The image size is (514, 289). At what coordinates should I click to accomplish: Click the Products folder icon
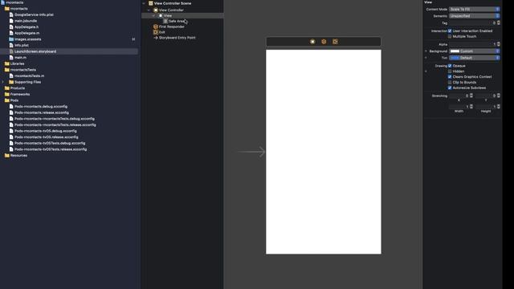tap(7, 88)
